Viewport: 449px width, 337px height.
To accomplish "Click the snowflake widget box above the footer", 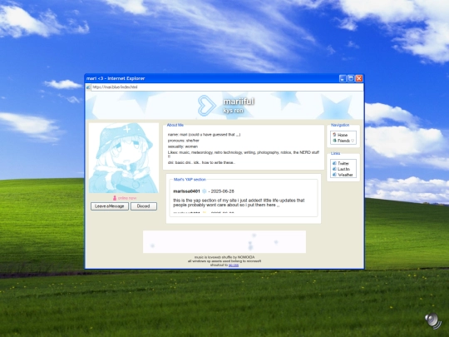I will point(224,242).
